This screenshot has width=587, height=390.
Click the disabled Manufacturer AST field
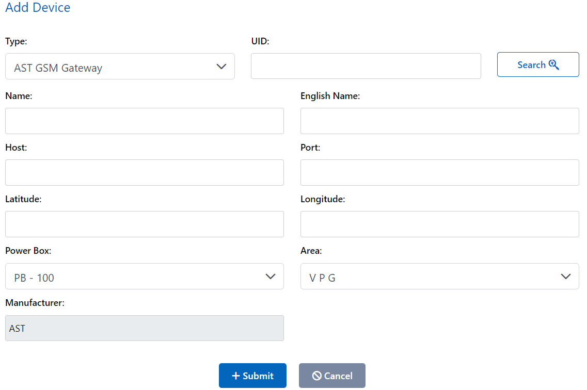[144, 328]
